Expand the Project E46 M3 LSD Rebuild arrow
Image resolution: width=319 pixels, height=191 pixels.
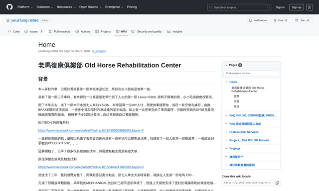tap(226, 140)
